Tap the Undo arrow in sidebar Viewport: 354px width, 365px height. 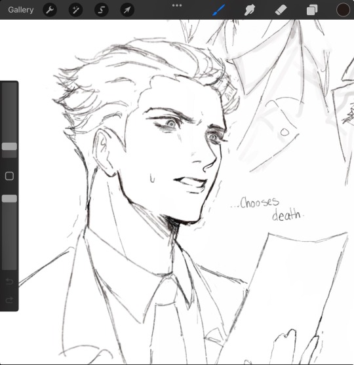[x=9, y=281]
